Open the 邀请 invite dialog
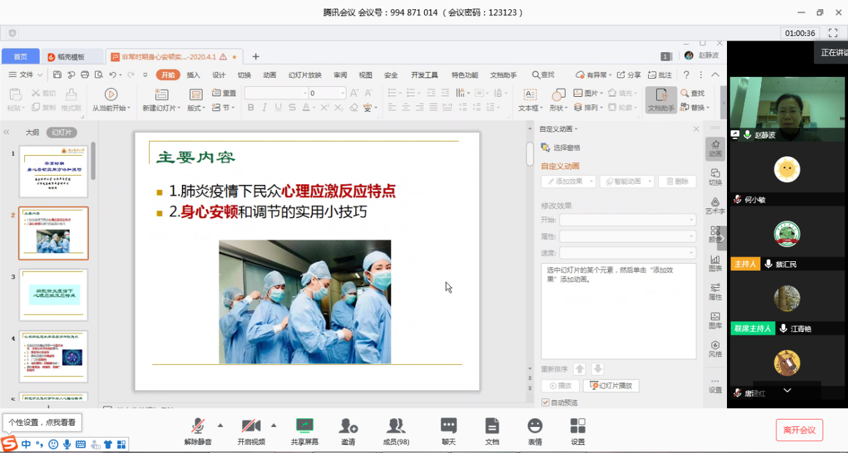The height and width of the screenshot is (453, 848). coord(348,432)
